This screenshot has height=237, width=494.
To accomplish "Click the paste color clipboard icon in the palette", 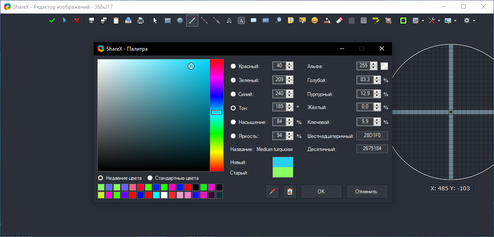I will (290, 192).
